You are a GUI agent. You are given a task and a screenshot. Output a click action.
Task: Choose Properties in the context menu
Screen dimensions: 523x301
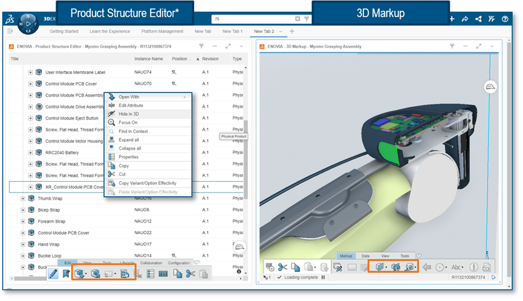pos(148,157)
